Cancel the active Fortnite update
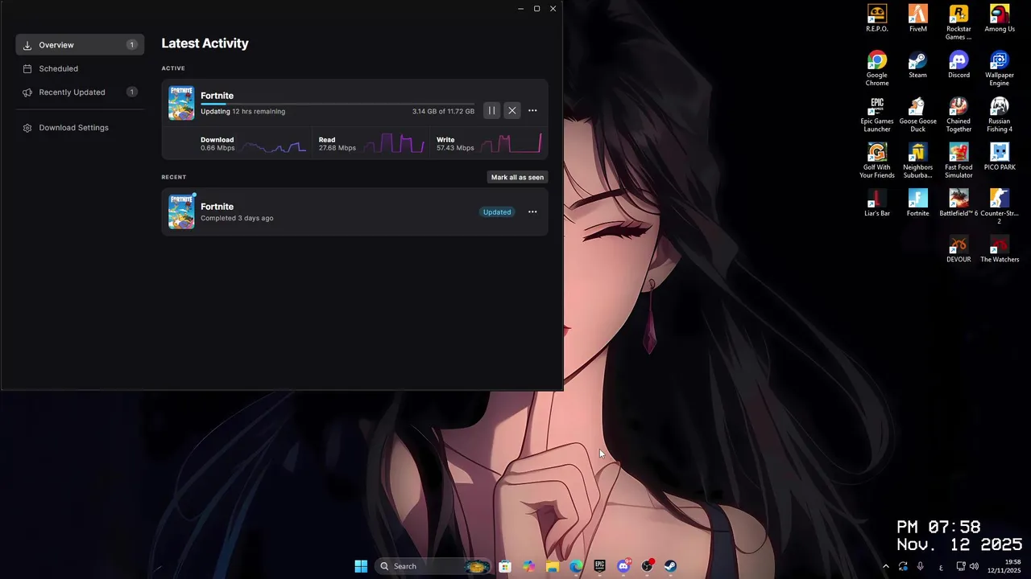This screenshot has height=579, width=1031. coord(512,111)
